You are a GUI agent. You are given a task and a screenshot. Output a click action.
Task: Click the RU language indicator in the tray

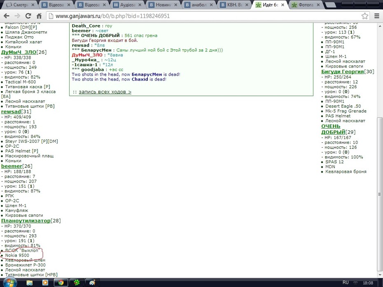(346, 282)
